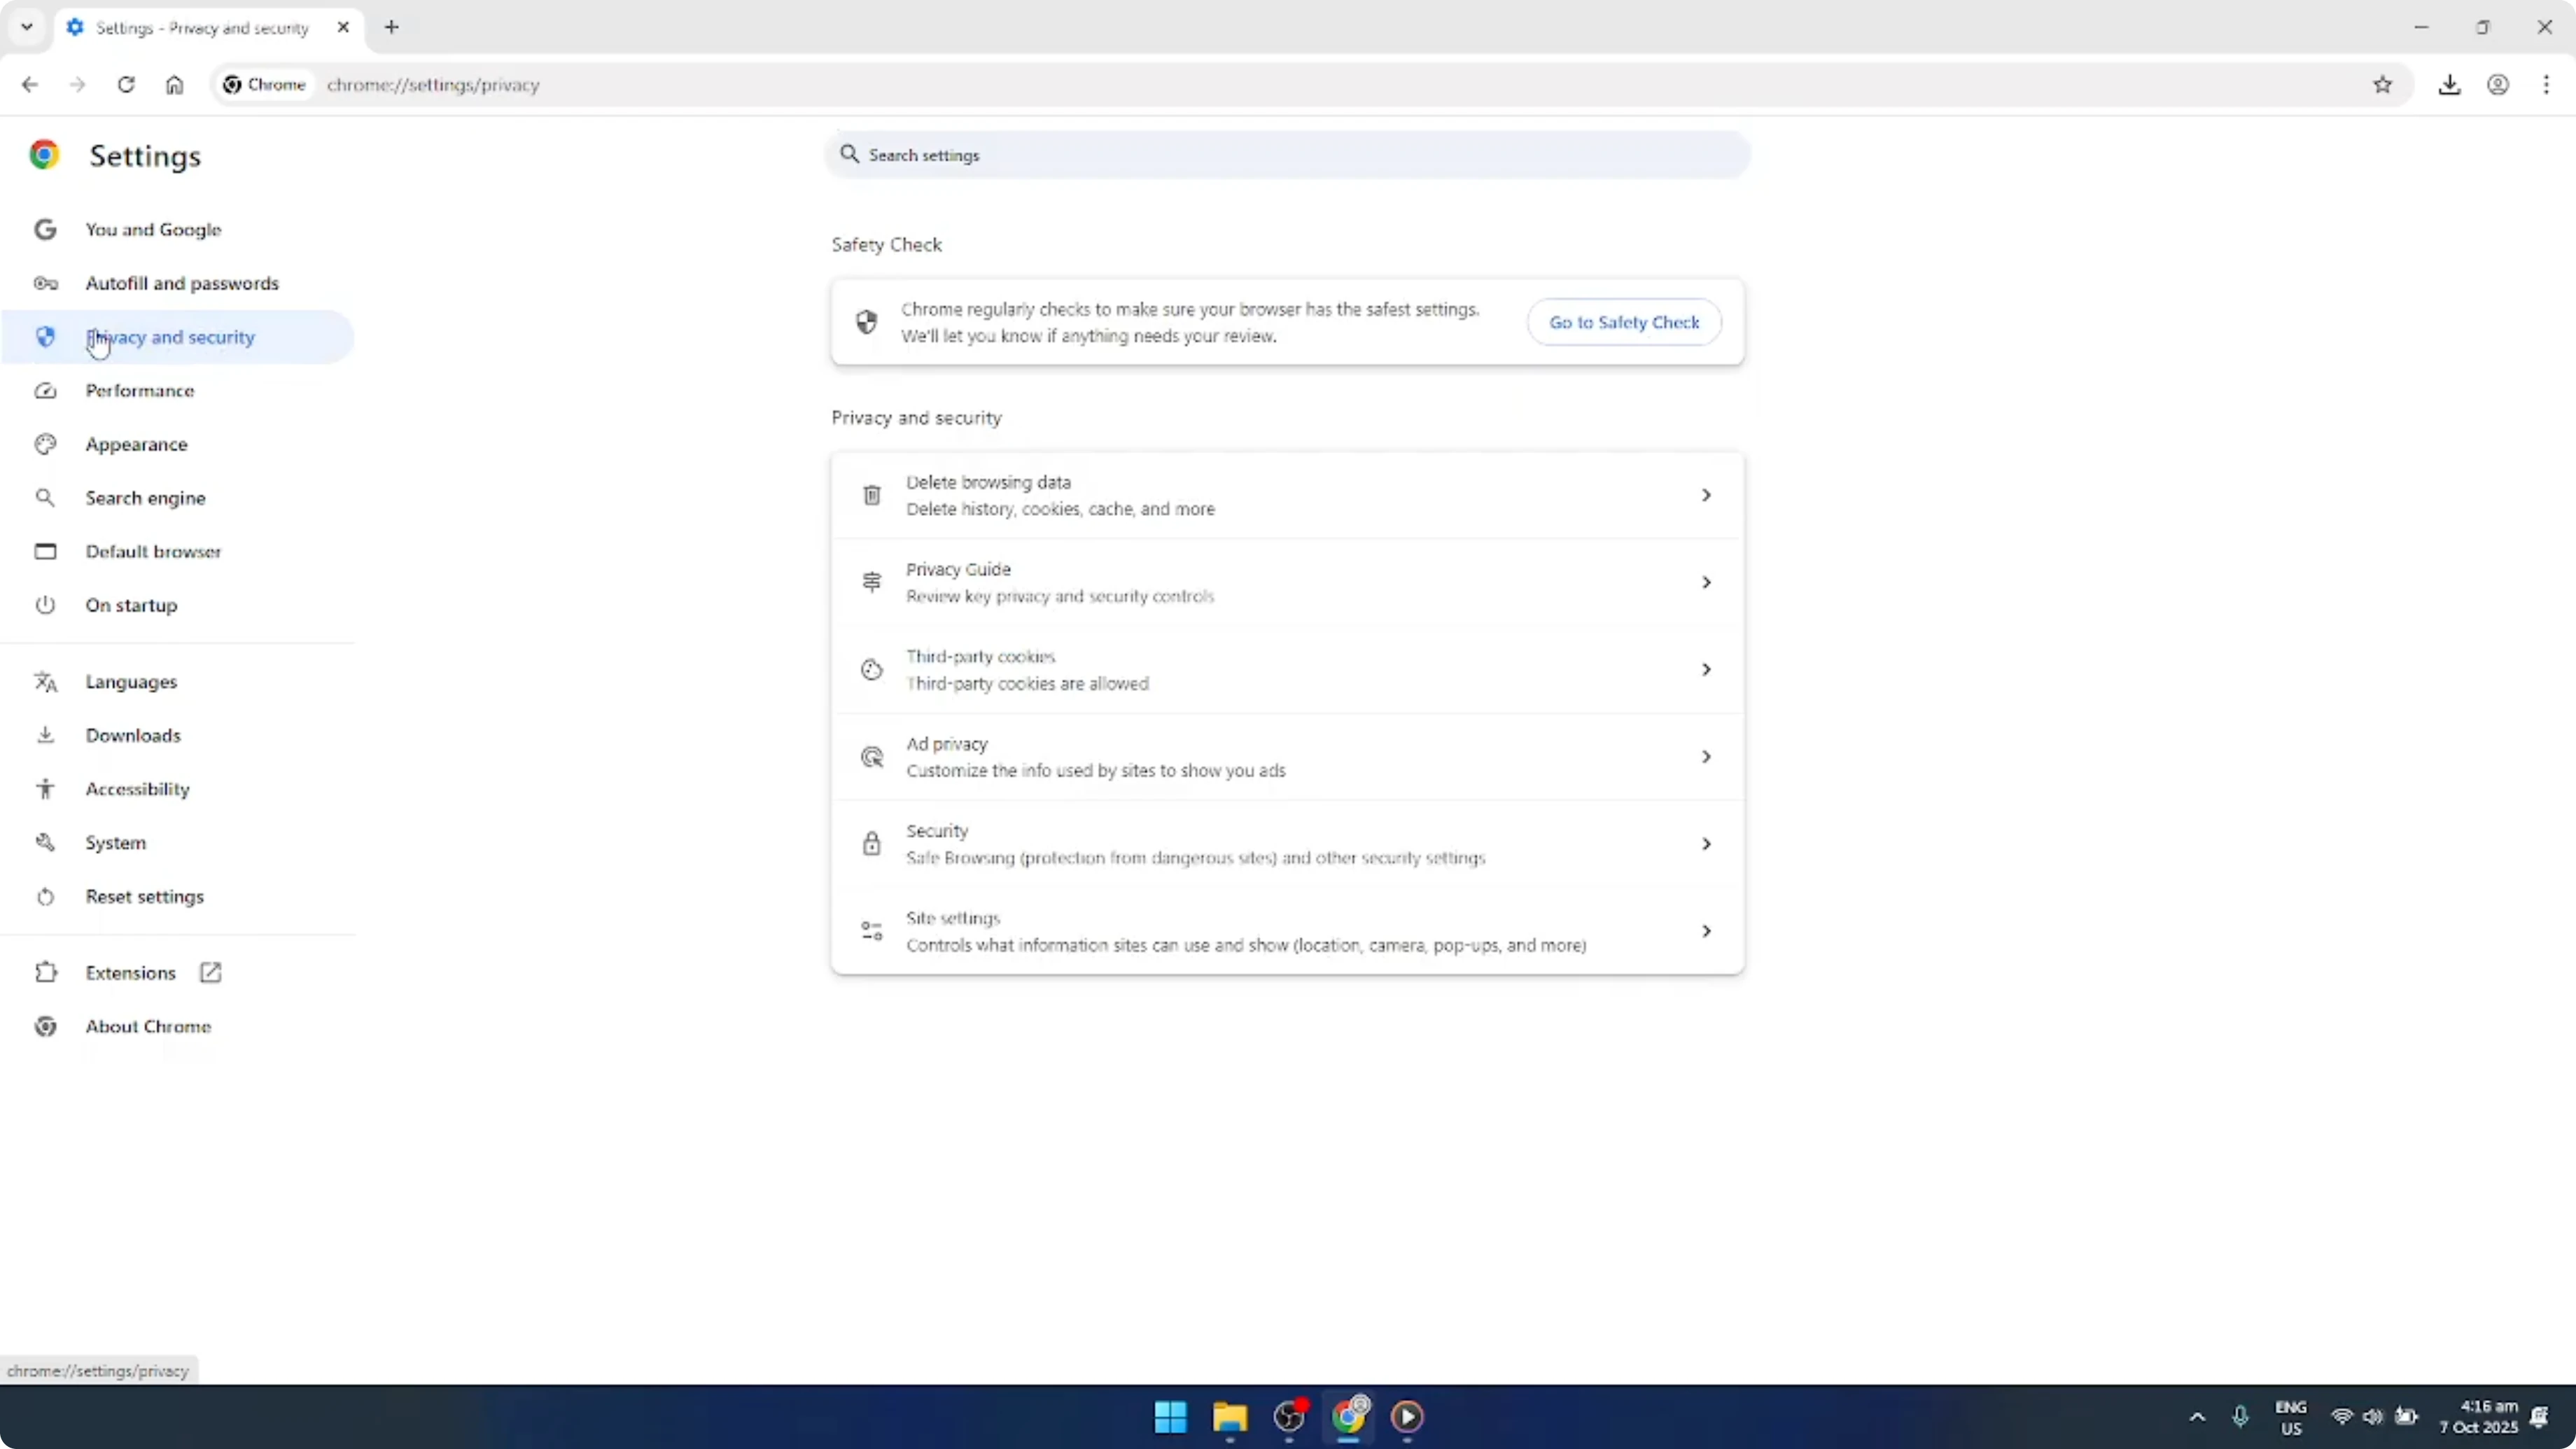Switch to the Settings browser tab
Viewport: 2576px width, 1449px height.
click(x=200, y=28)
